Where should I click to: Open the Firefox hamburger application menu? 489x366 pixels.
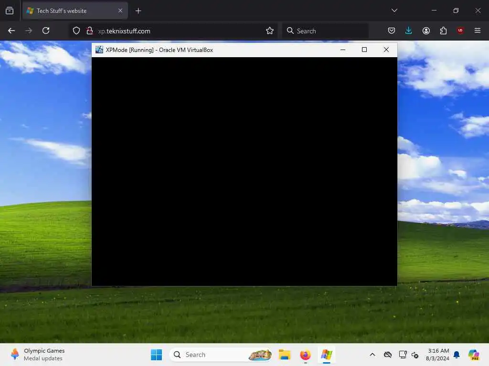478,30
